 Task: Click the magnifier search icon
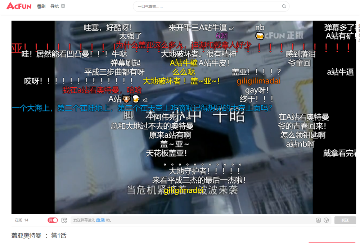[x=284, y=6]
